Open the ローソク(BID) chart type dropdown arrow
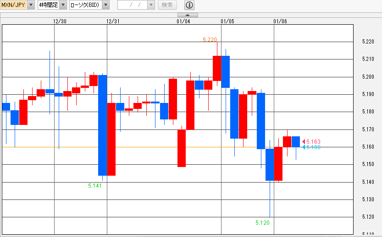This screenshot has width=382, height=237. point(105,5)
